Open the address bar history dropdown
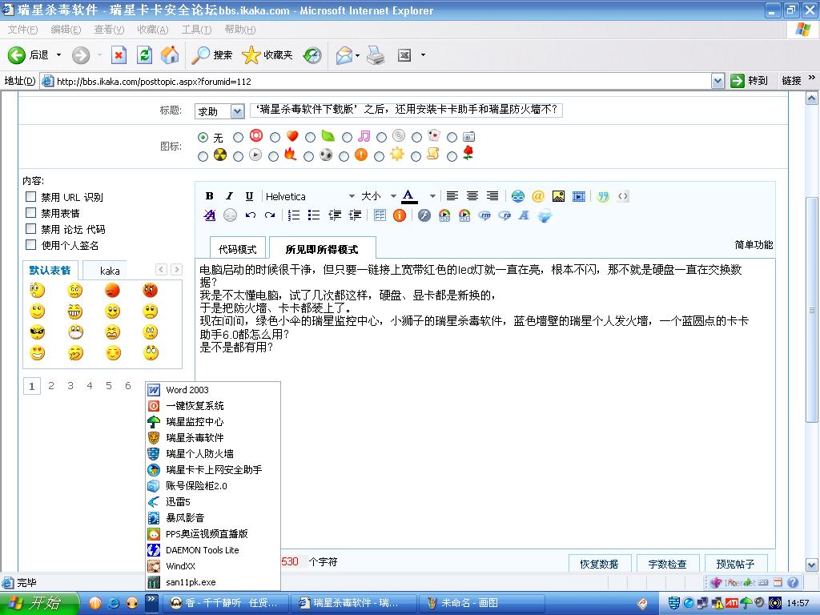820x615 pixels. tap(717, 81)
